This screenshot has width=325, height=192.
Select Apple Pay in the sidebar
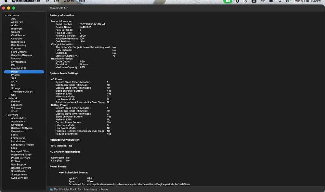[17, 22]
